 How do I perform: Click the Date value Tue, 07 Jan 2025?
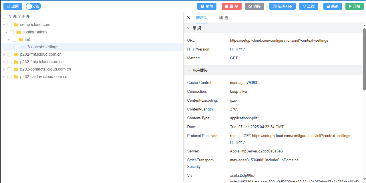click(257, 127)
